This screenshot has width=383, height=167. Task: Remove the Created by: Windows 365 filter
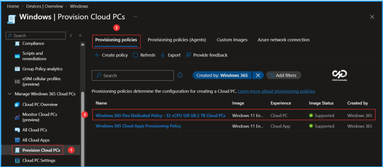pos(258,75)
